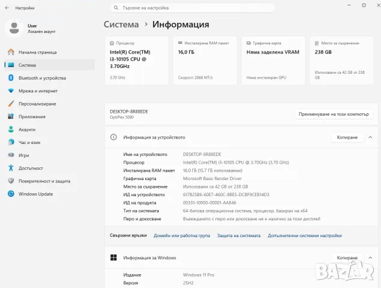The image size is (381, 288).
Task: Click Преименуване на този компютър button
Action: click(334, 114)
